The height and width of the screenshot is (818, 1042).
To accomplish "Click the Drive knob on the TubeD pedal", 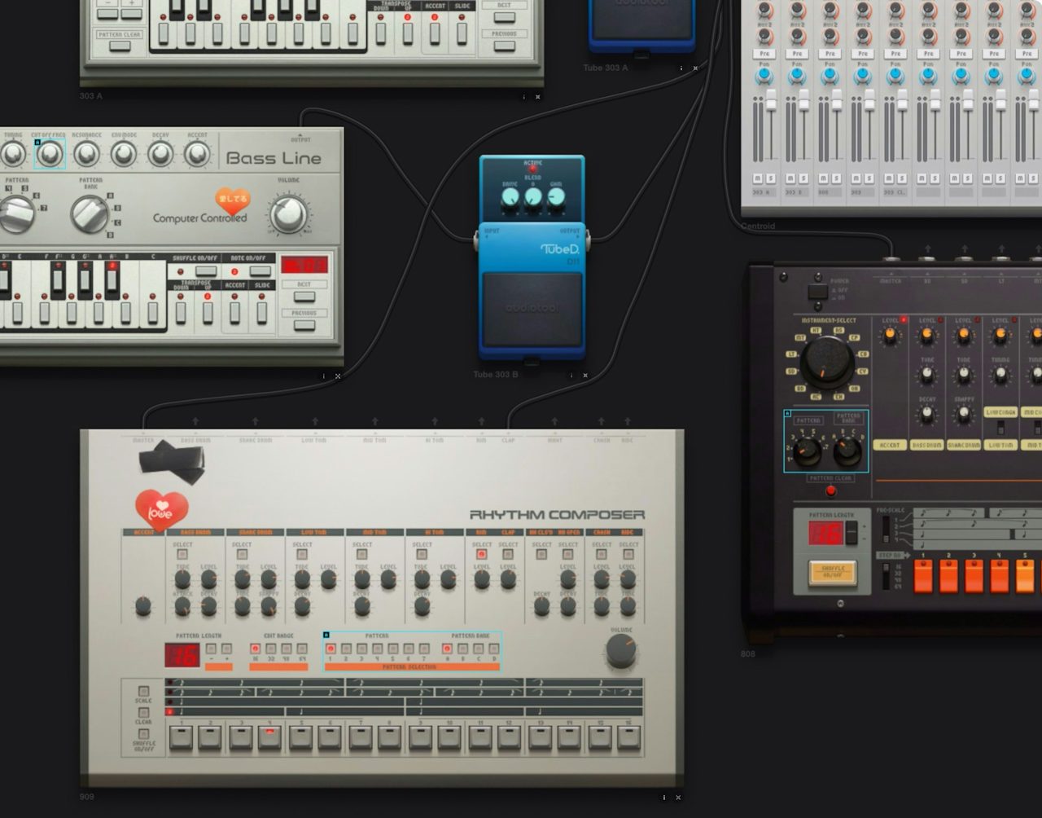I will 510,198.
